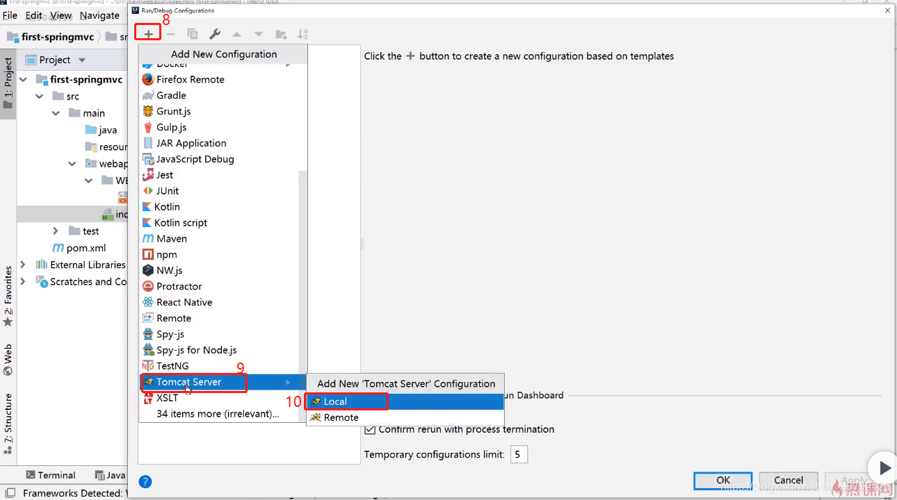
Task: Choose Maven configuration type
Action: click(x=219, y=239)
